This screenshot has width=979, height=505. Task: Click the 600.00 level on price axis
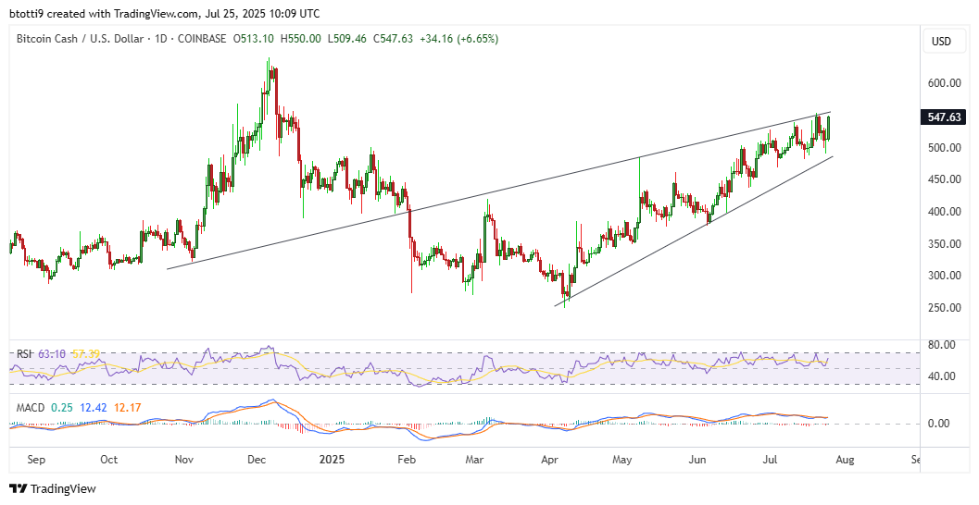point(945,83)
